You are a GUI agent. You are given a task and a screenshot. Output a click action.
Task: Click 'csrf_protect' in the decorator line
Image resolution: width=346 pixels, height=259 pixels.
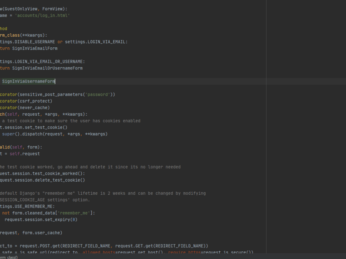click(x=35, y=101)
